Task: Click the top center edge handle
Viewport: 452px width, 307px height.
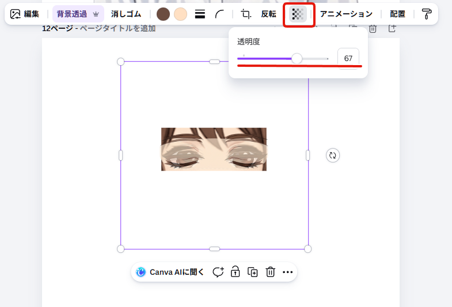Action: point(214,62)
